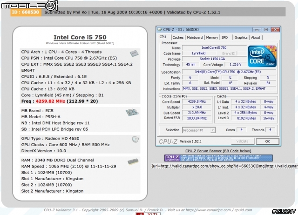This screenshot has height=215, width=298.
Task: Go to the SPD tab
Action: coord(224,37)
